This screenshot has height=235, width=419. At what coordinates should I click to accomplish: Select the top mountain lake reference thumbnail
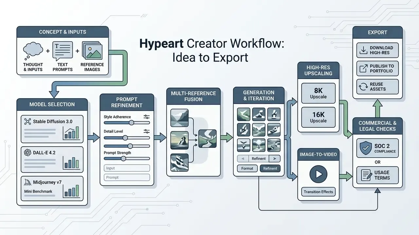(x=179, y=118)
